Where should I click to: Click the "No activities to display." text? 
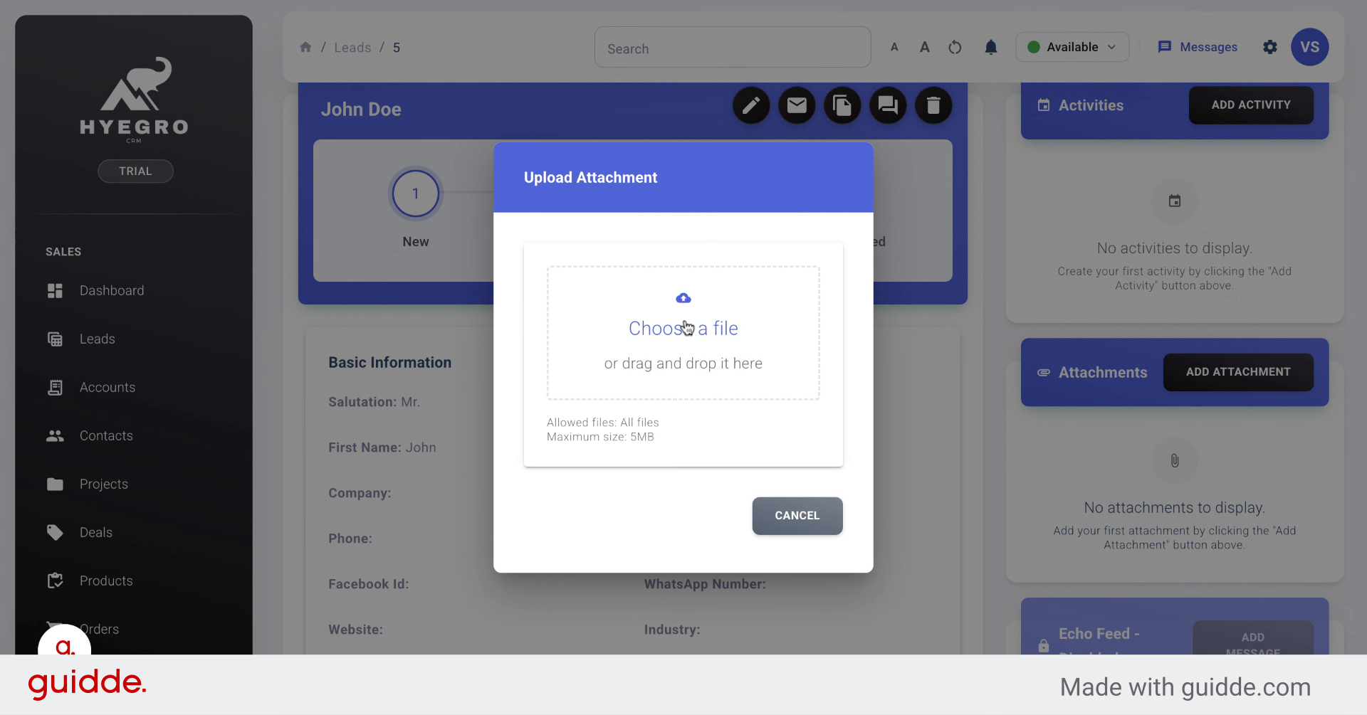[x=1175, y=248]
